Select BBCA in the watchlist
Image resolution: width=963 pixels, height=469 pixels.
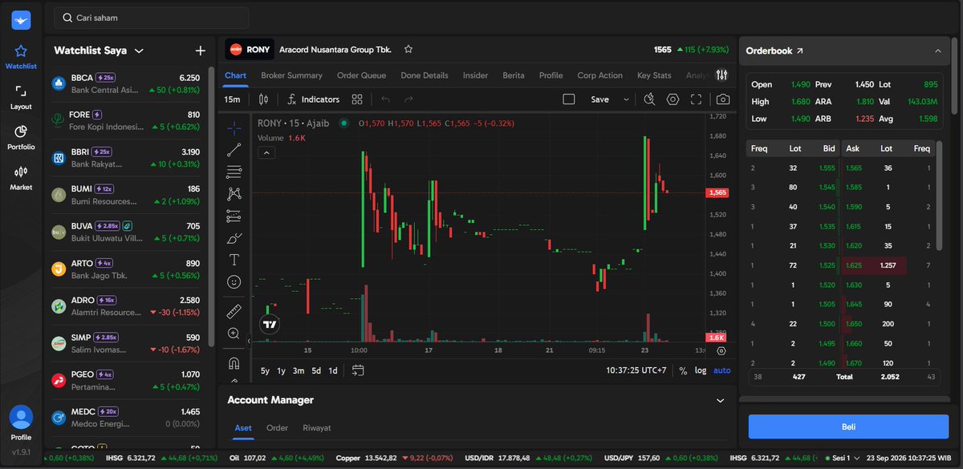(126, 83)
